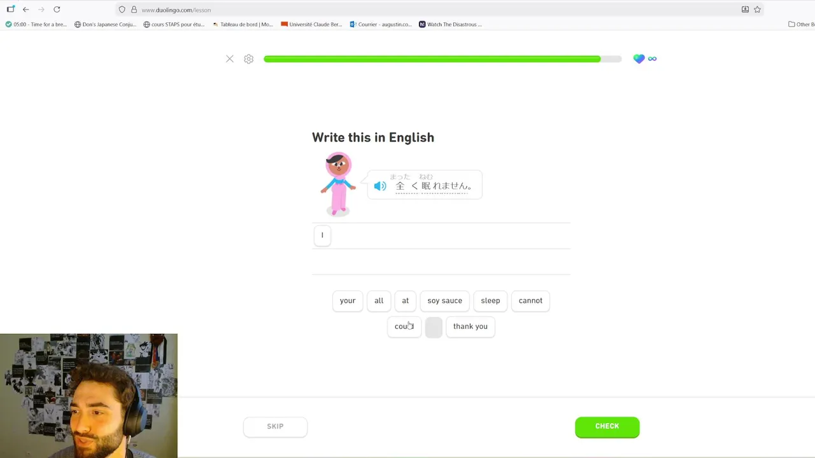Image resolution: width=815 pixels, height=458 pixels.
Task: Click the browser sidebar icon at top-left
Action: (10, 10)
